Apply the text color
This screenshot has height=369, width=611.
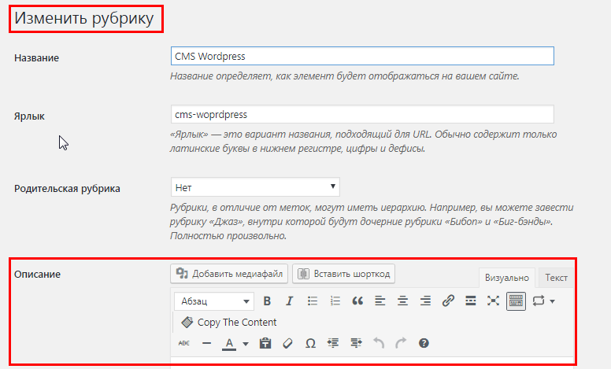(229, 343)
